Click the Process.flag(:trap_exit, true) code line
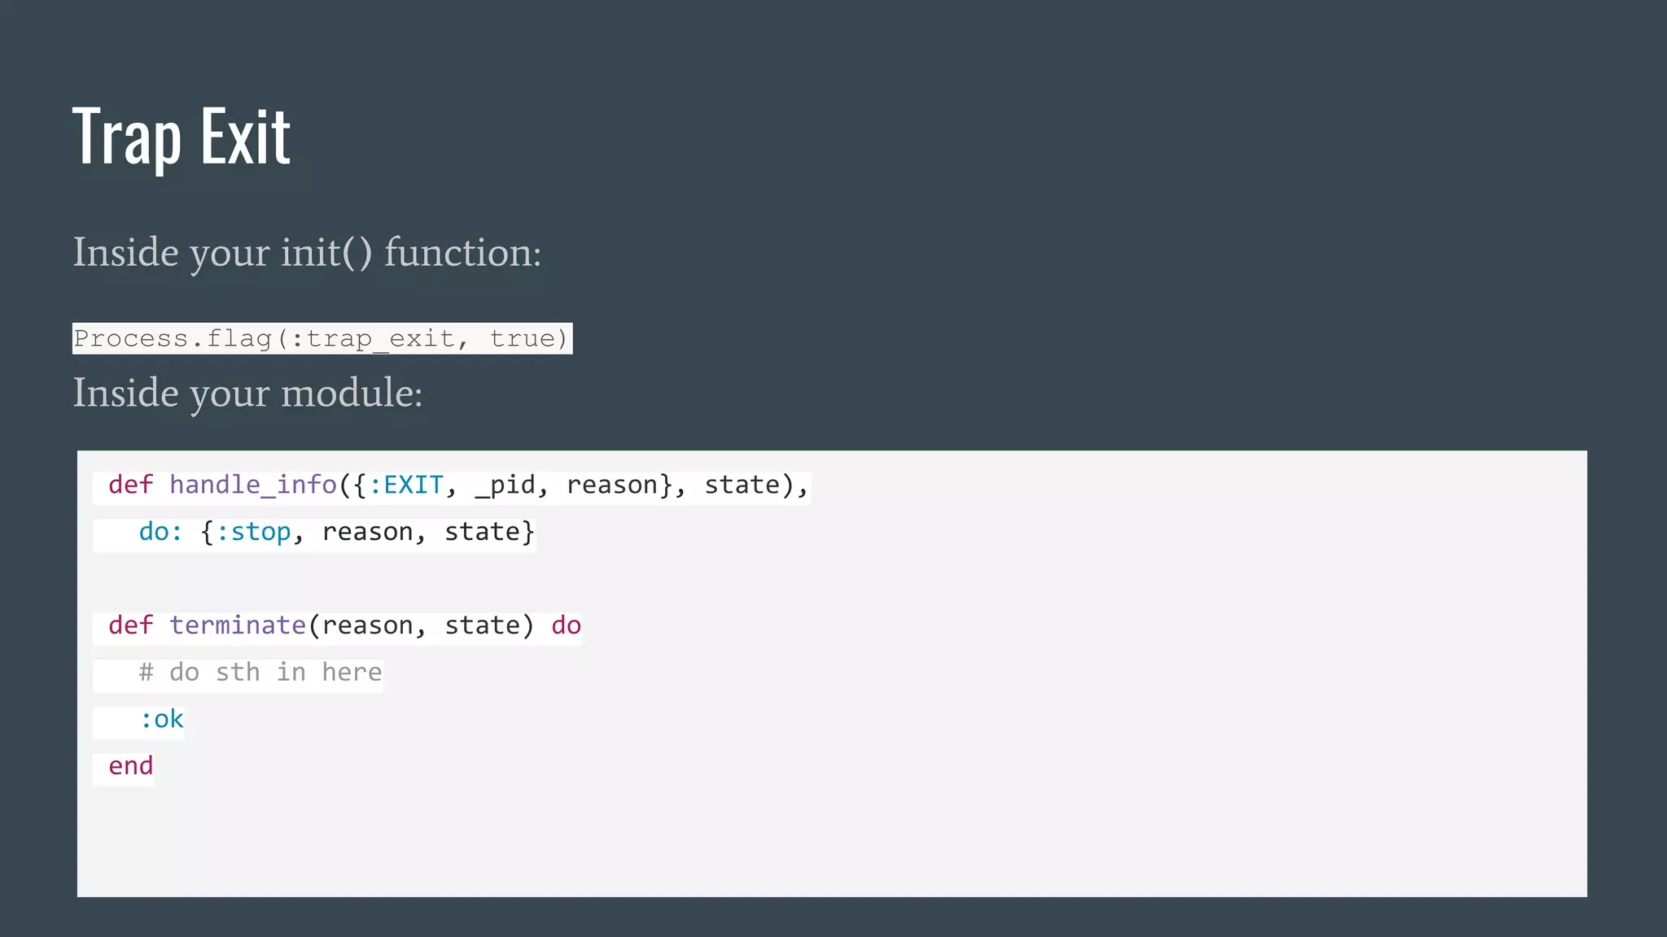Viewport: 1667px width, 937px height. [x=322, y=338]
